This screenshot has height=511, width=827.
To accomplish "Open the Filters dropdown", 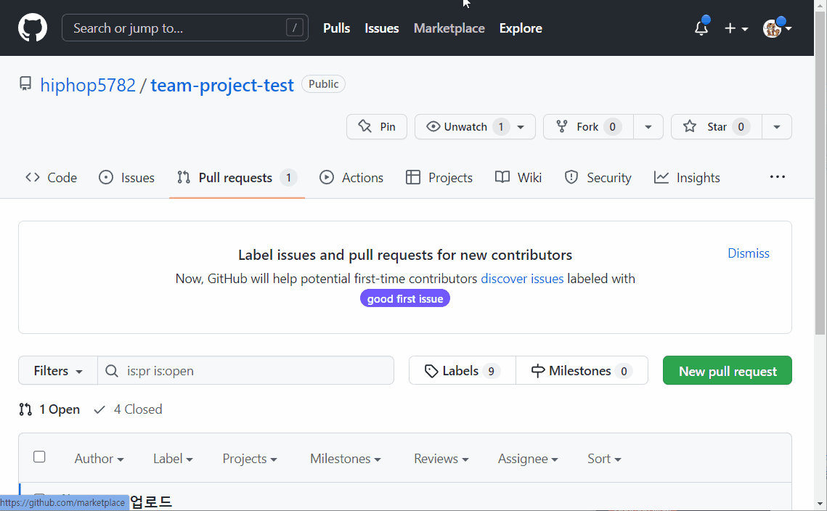I will pos(58,371).
